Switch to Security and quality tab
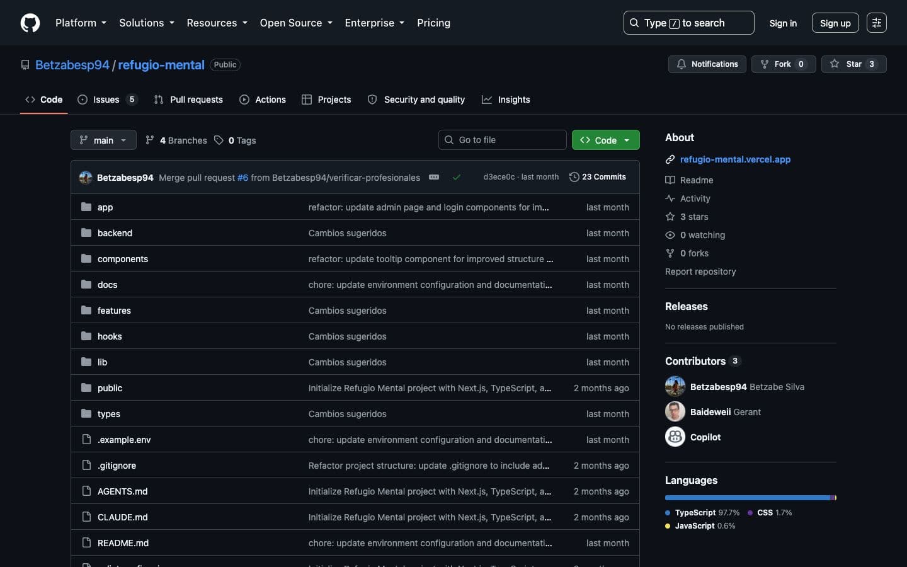The width and height of the screenshot is (907, 567). click(416, 100)
